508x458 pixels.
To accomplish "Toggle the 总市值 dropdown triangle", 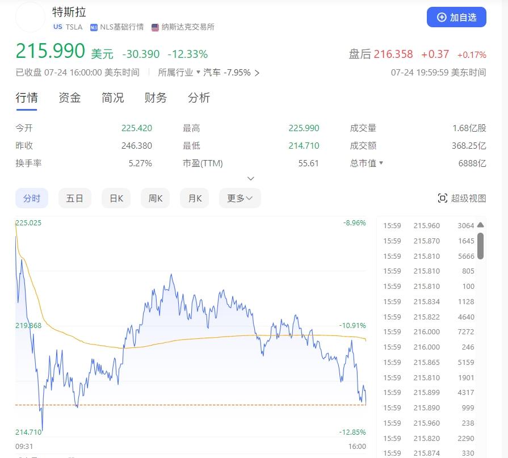I will [381, 163].
